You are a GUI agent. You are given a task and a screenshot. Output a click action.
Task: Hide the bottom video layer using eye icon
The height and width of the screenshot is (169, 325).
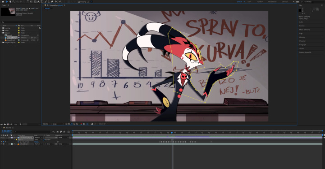1,144
